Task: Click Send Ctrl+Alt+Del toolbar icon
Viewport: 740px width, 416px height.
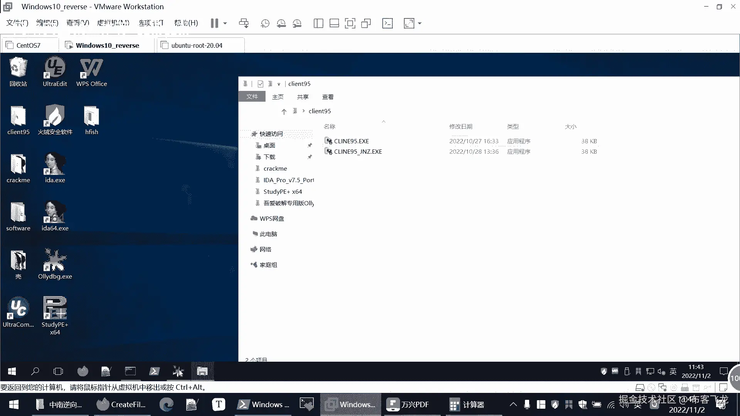Action: pyautogui.click(x=244, y=23)
